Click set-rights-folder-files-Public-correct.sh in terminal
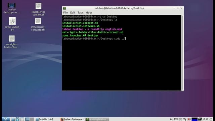Screen dimensions: 215x121 coord(93,32)
